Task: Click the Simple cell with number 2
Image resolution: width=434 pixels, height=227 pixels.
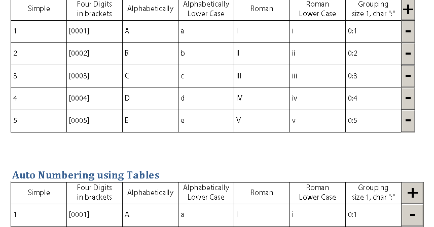Action: pyautogui.click(x=39, y=54)
